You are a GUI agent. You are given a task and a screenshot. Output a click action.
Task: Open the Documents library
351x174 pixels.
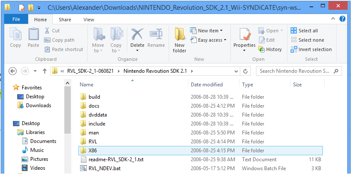[x=39, y=141]
